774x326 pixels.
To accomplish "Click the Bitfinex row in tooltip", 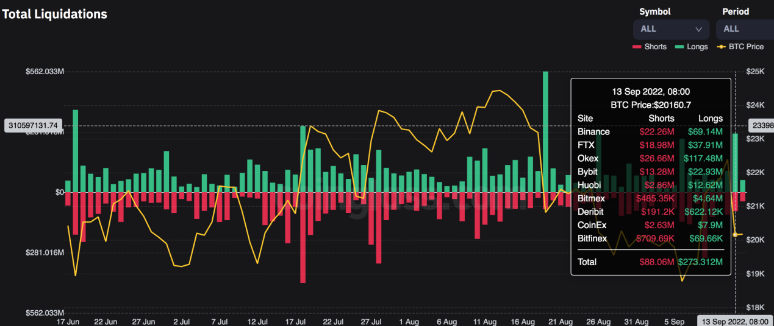I will 650,238.
